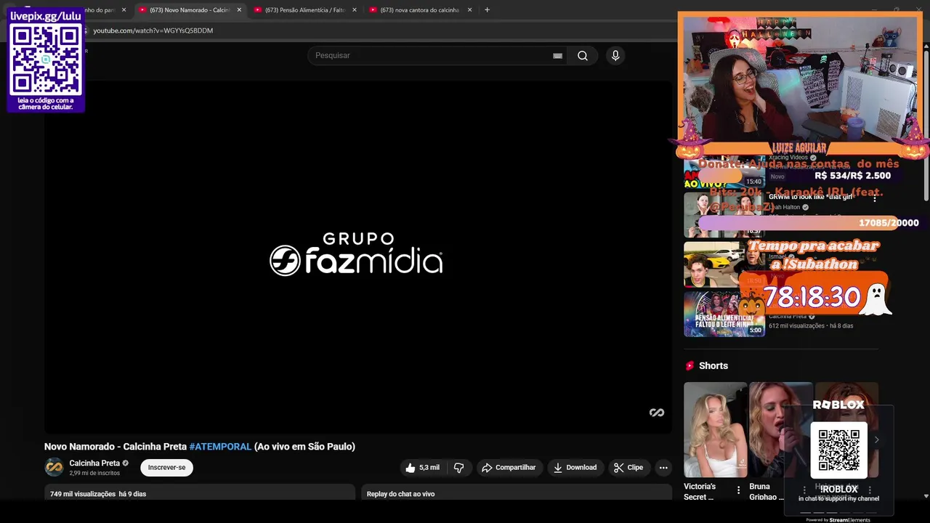The width and height of the screenshot is (930, 523).
Task: Click 2,99 mi de inscritos text
Action: (x=94, y=473)
